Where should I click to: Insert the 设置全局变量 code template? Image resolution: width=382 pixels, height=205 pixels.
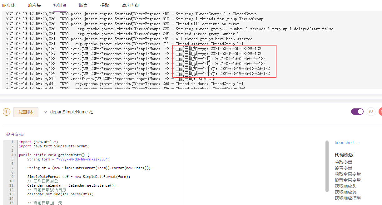348,180
